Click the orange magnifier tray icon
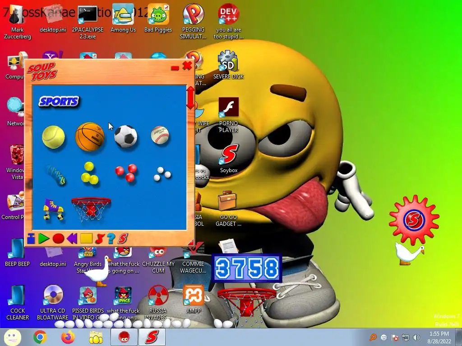This screenshot has height=346, width=462. click(x=373, y=337)
